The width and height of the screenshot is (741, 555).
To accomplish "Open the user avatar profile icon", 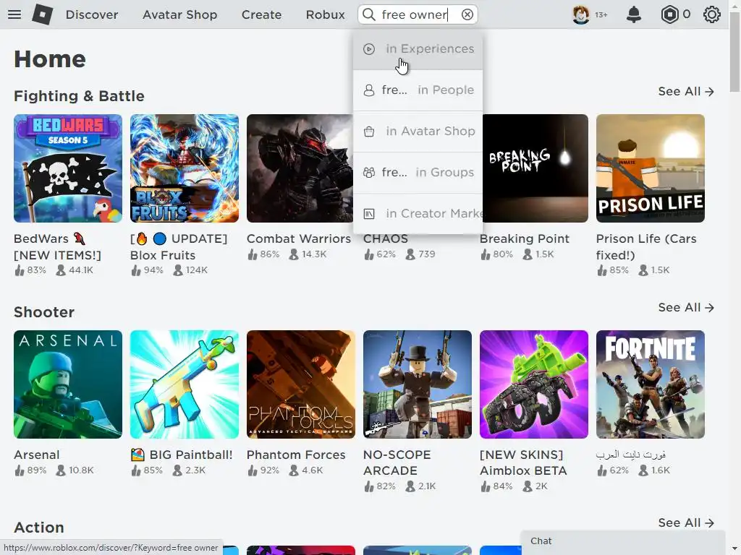I will (x=580, y=14).
